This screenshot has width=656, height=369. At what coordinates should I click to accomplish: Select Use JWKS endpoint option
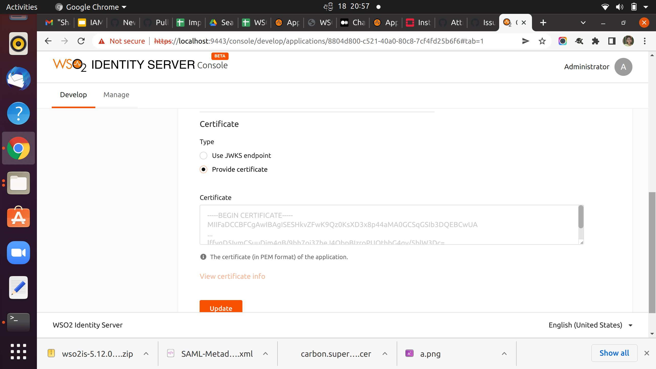click(203, 156)
